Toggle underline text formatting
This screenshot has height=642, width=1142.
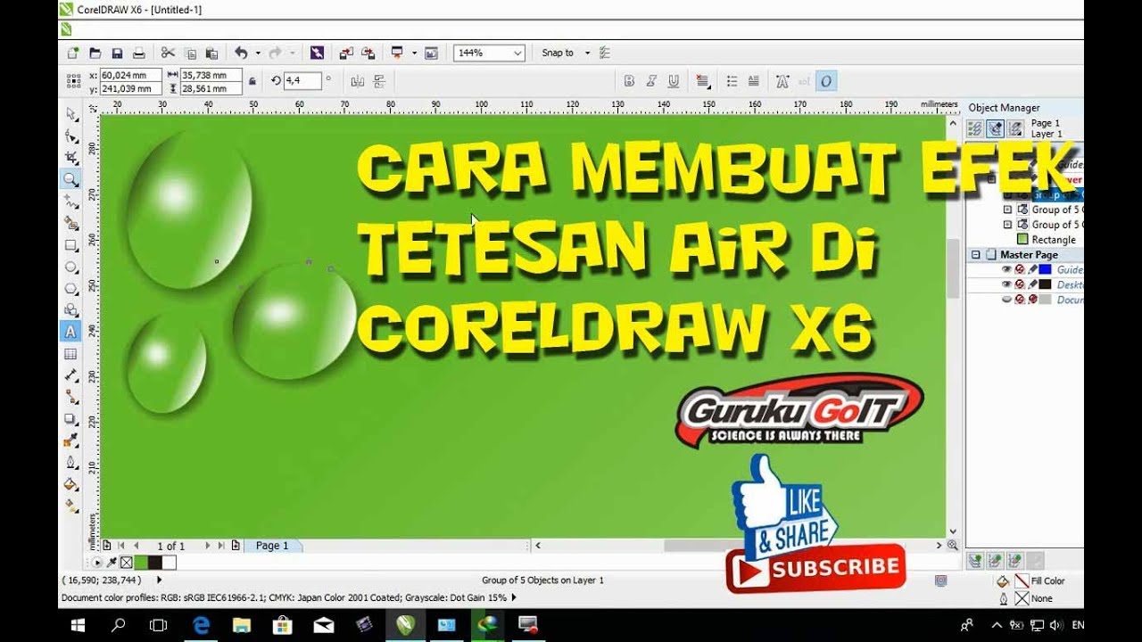(x=674, y=81)
